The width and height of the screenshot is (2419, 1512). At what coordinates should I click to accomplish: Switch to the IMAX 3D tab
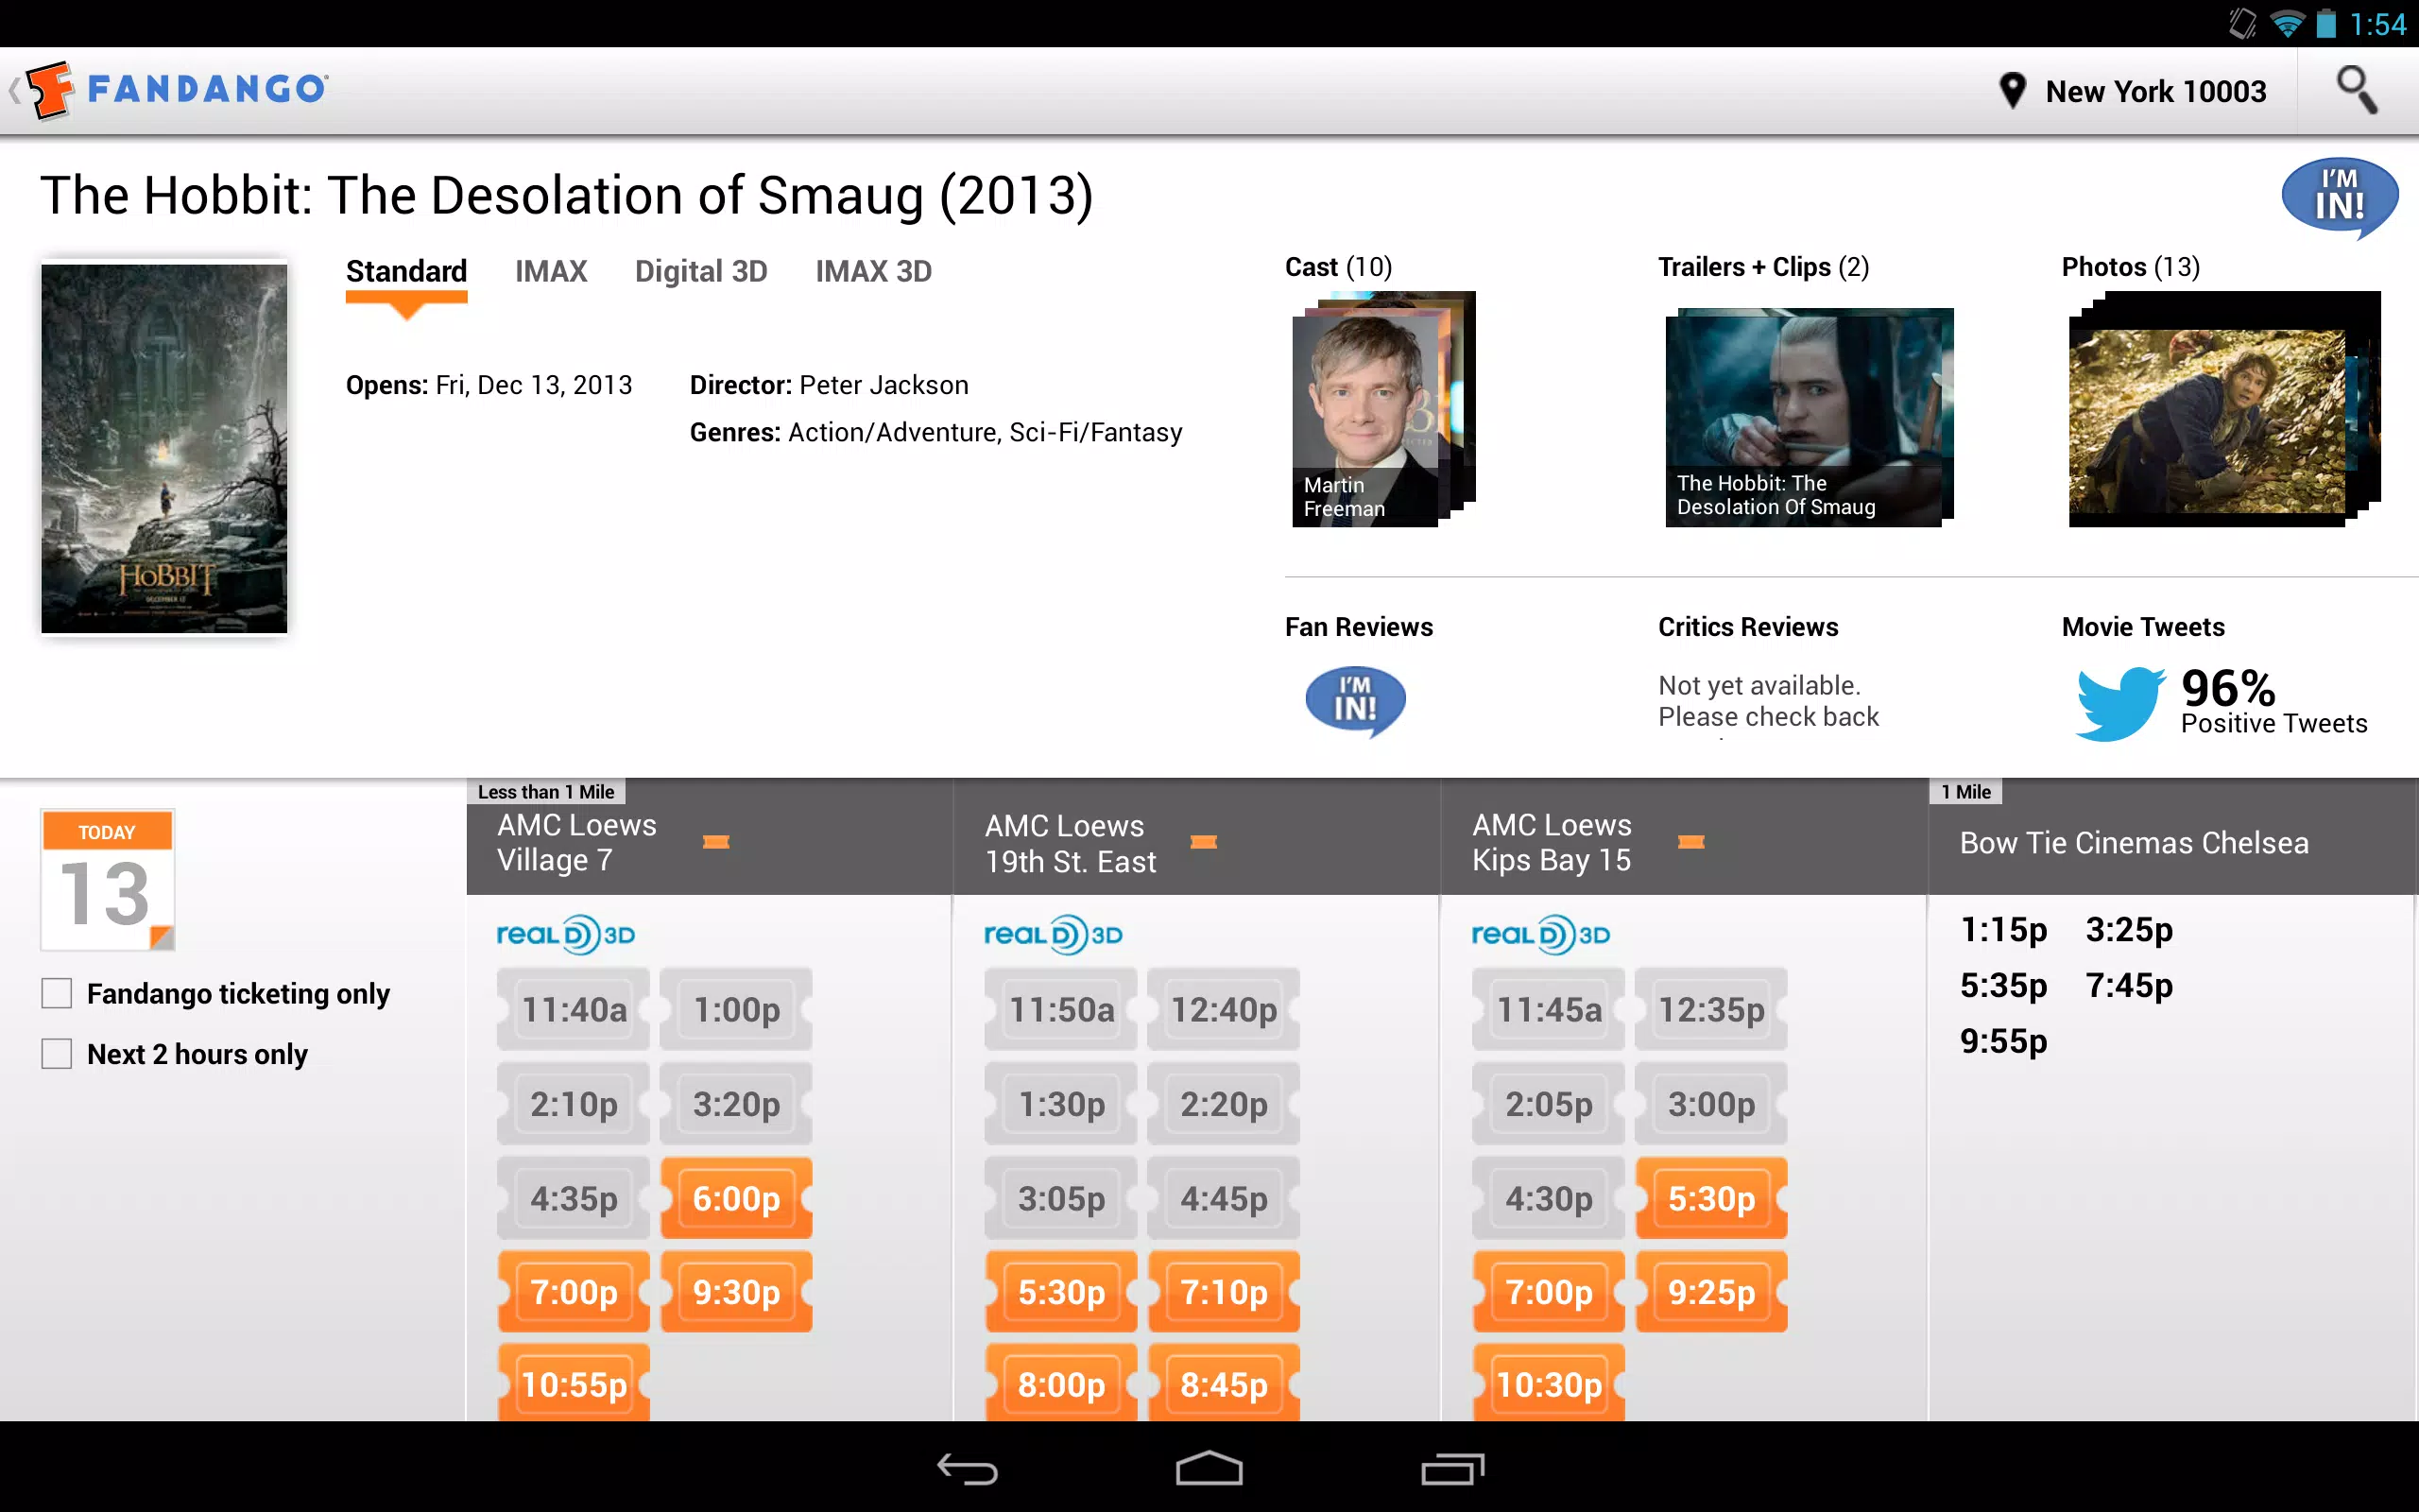(874, 272)
